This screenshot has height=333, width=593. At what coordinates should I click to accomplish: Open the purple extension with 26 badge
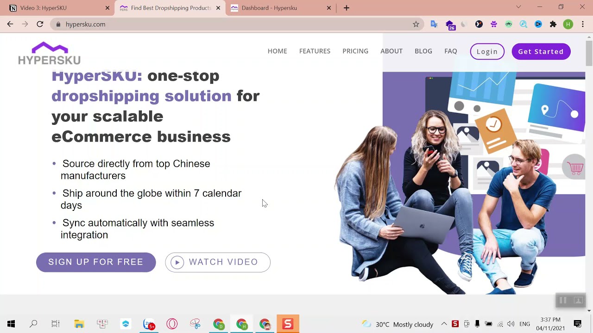pyautogui.click(x=450, y=25)
